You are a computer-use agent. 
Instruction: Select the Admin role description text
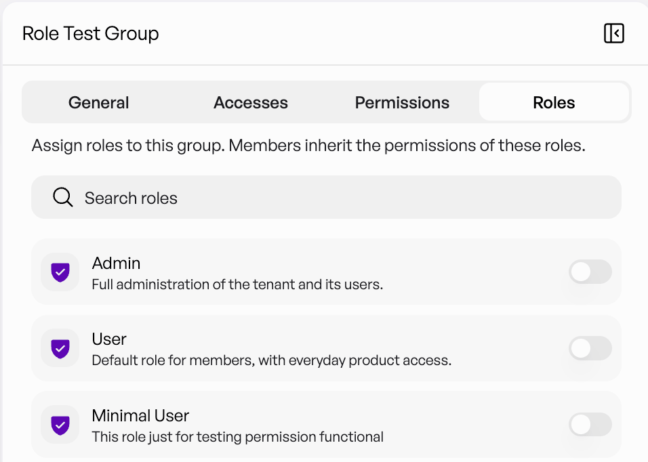[237, 285]
